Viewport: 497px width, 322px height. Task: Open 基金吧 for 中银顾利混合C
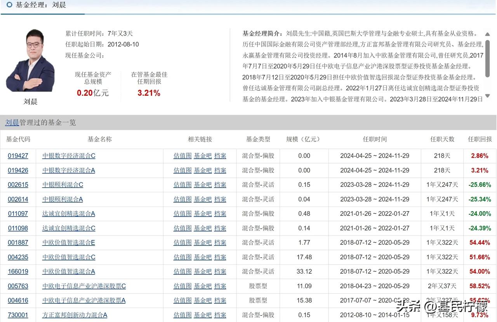click(203, 185)
